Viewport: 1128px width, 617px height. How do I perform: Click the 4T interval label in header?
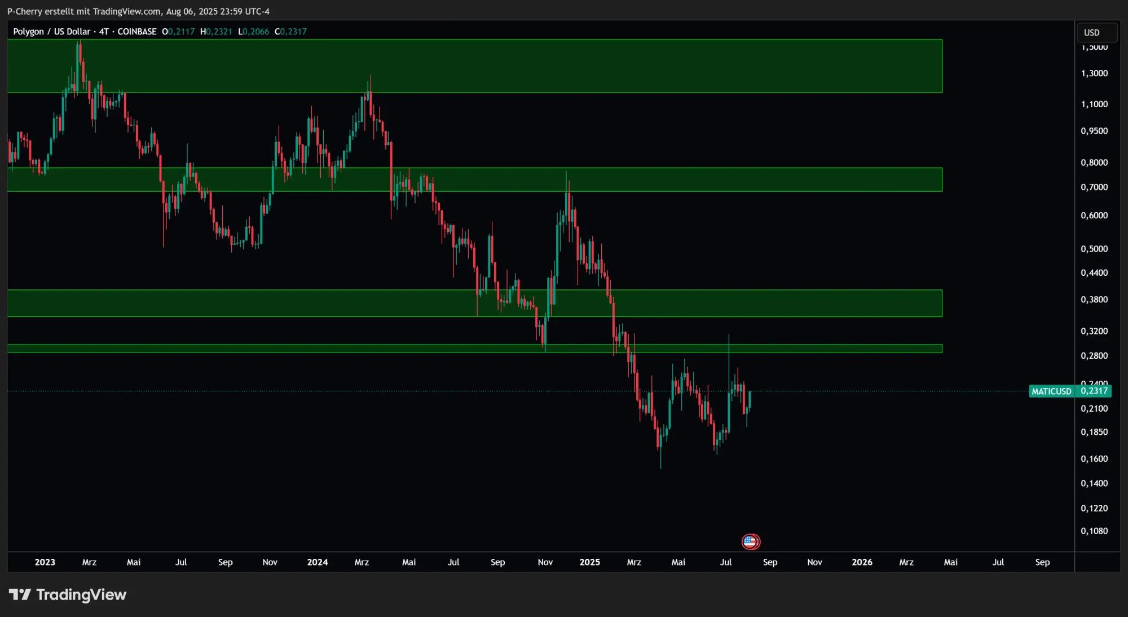[x=104, y=32]
